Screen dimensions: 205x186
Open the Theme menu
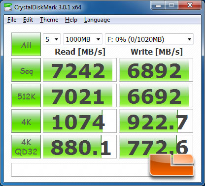pos(49,20)
